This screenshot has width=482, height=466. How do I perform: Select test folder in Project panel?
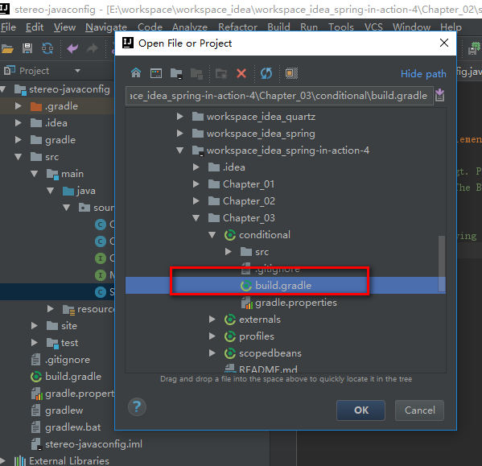click(69, 343)
